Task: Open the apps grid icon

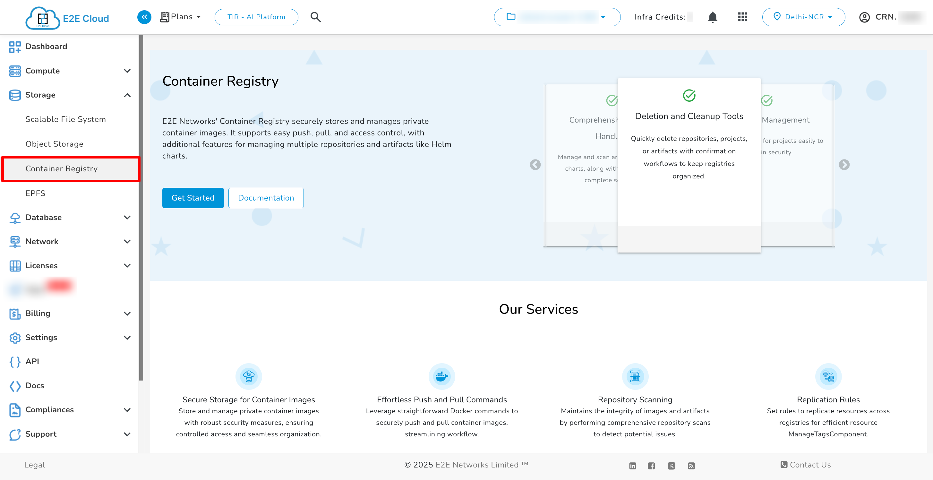Action: (742, 17)
